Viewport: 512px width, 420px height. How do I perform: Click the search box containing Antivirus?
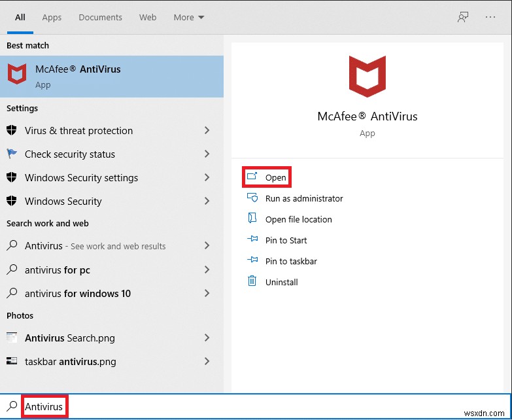pyautogui.click(x=256, y=407)
